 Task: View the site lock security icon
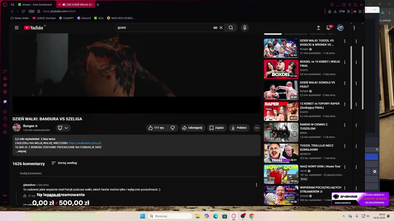pyautogui.click(x=39, y=11)
